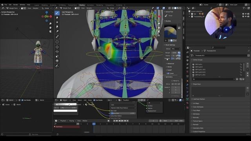
Task: Open the Blend mode Mix dropdown
Action: coord(176,49)
